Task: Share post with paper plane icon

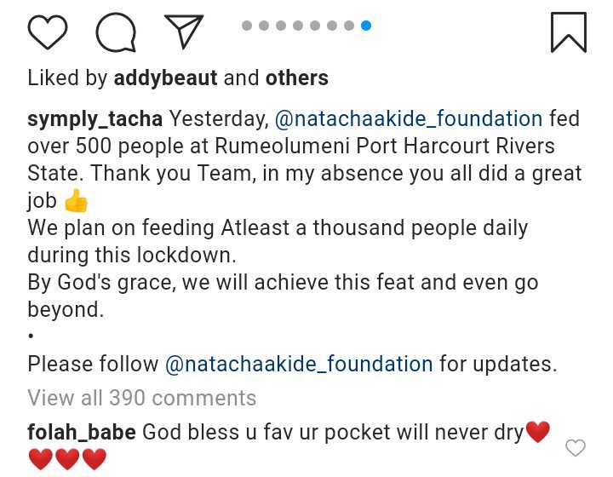Action: [x=183, y=32]
